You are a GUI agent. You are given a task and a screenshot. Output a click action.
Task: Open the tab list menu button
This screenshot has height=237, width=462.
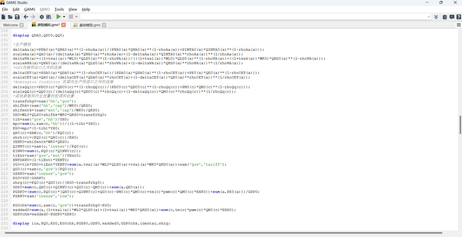pos(459,25)
